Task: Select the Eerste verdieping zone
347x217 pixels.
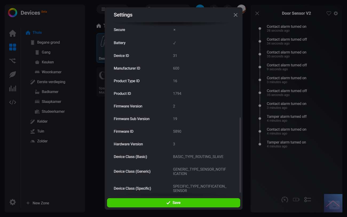Action: click(51, 82)
